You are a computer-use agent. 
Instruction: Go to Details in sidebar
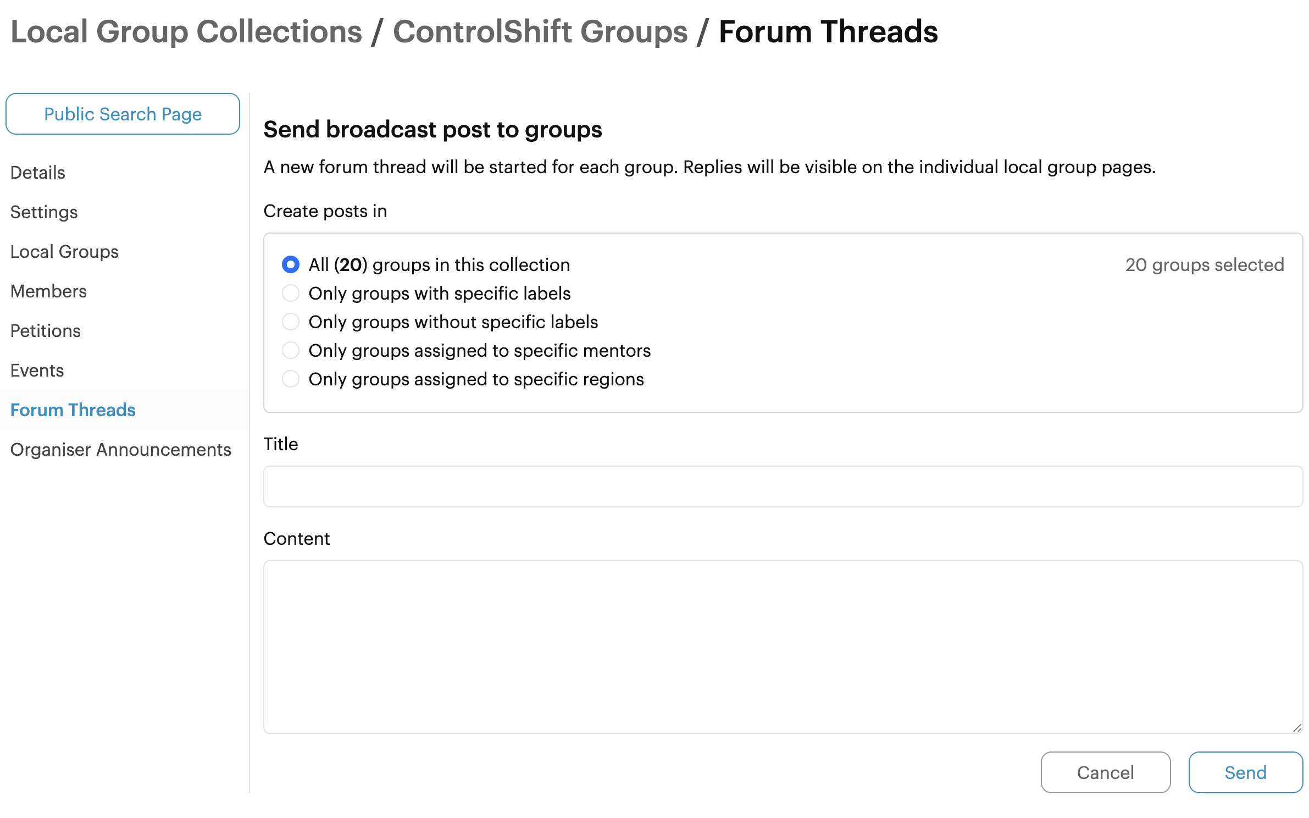click(37, 172)
